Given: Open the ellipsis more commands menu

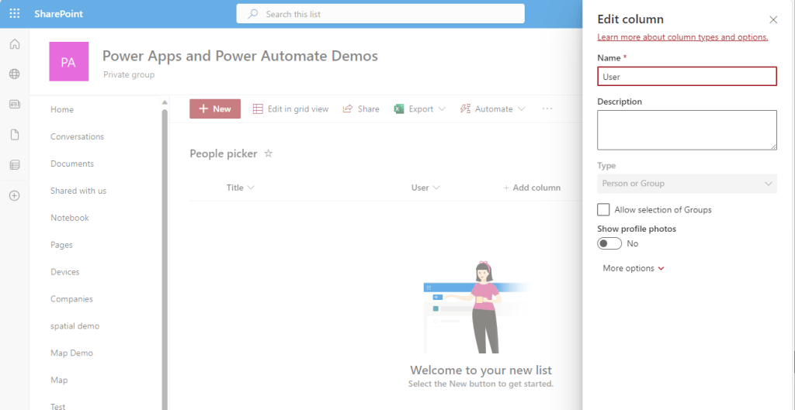Looking at the screenshot, I should point(547,109).
